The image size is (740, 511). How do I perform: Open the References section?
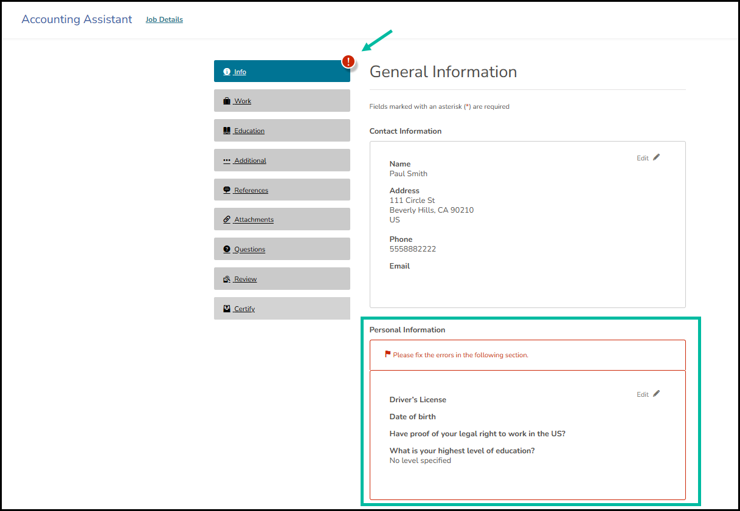tap(282, 190)
